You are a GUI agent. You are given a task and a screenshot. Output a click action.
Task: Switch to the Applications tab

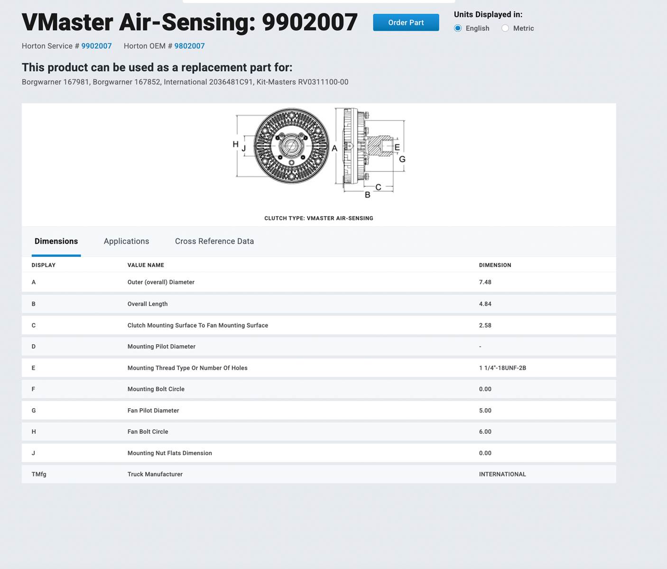(126, 241)
